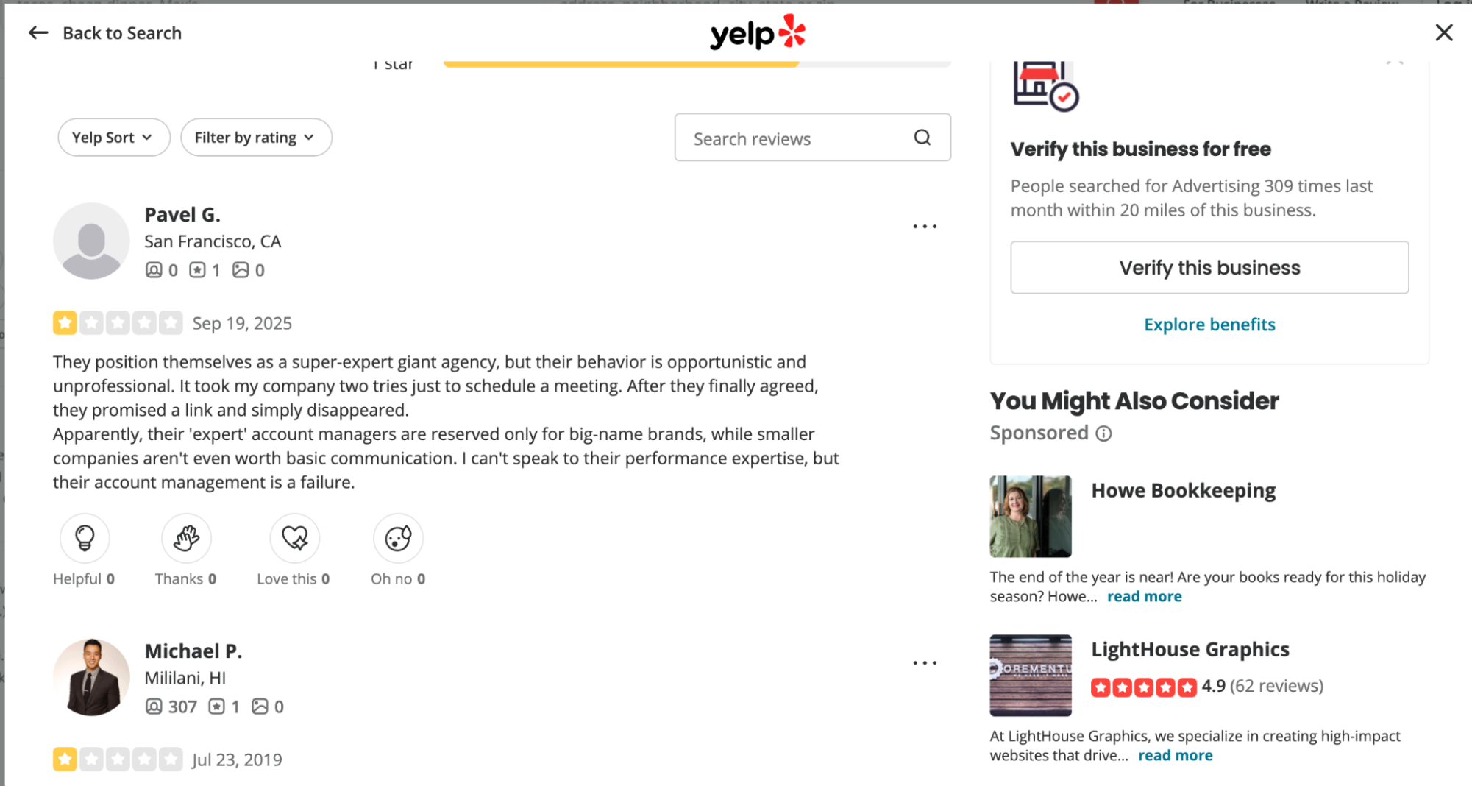The height and width of the screenshot is (786, 1472).
Task: Click read more under LightHouse Graphics
Action: coord(1175,756)
